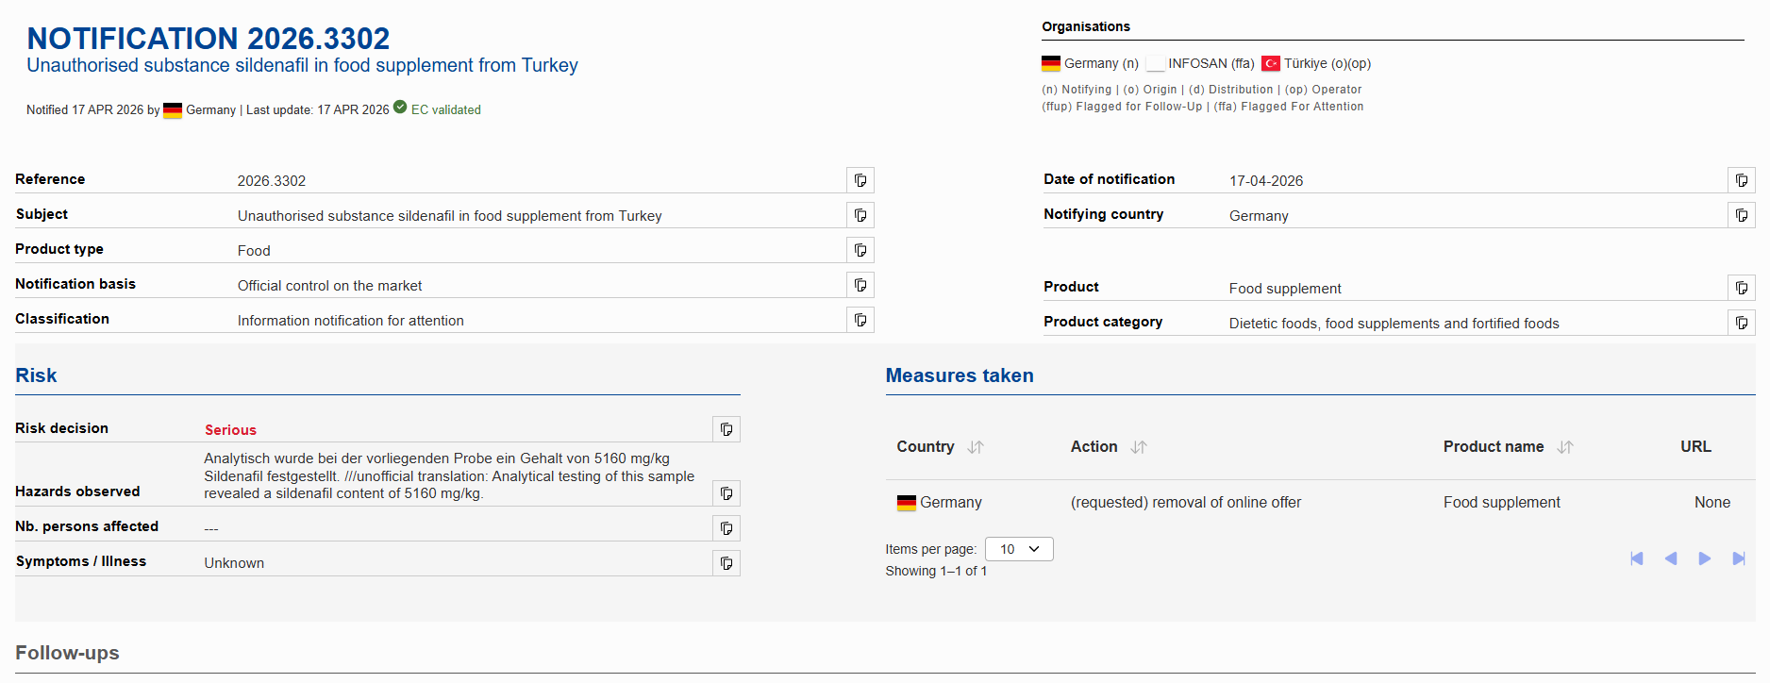This screenshot has width=1770, height=683.
Task: Go to the first page of measures
Action: point(1637,558)
